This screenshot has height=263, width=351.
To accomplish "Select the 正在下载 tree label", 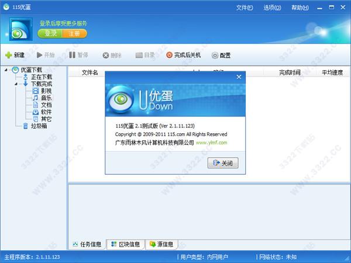I will (42, 77).
